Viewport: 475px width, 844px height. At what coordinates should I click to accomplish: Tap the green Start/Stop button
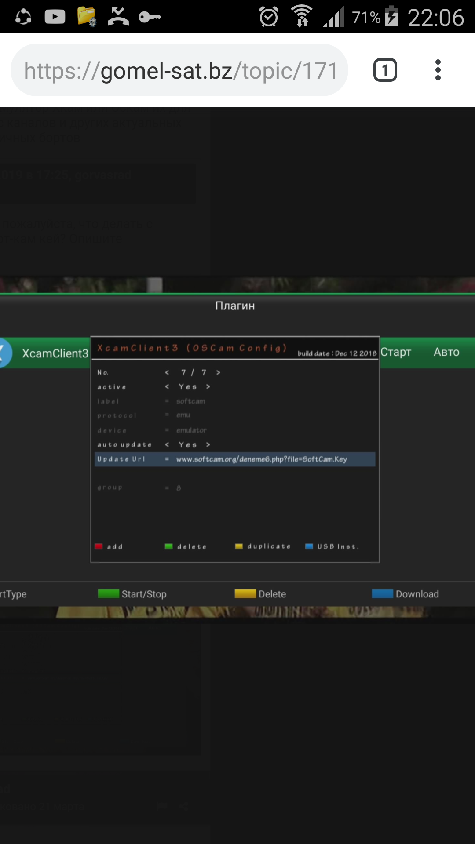(132, 594)
